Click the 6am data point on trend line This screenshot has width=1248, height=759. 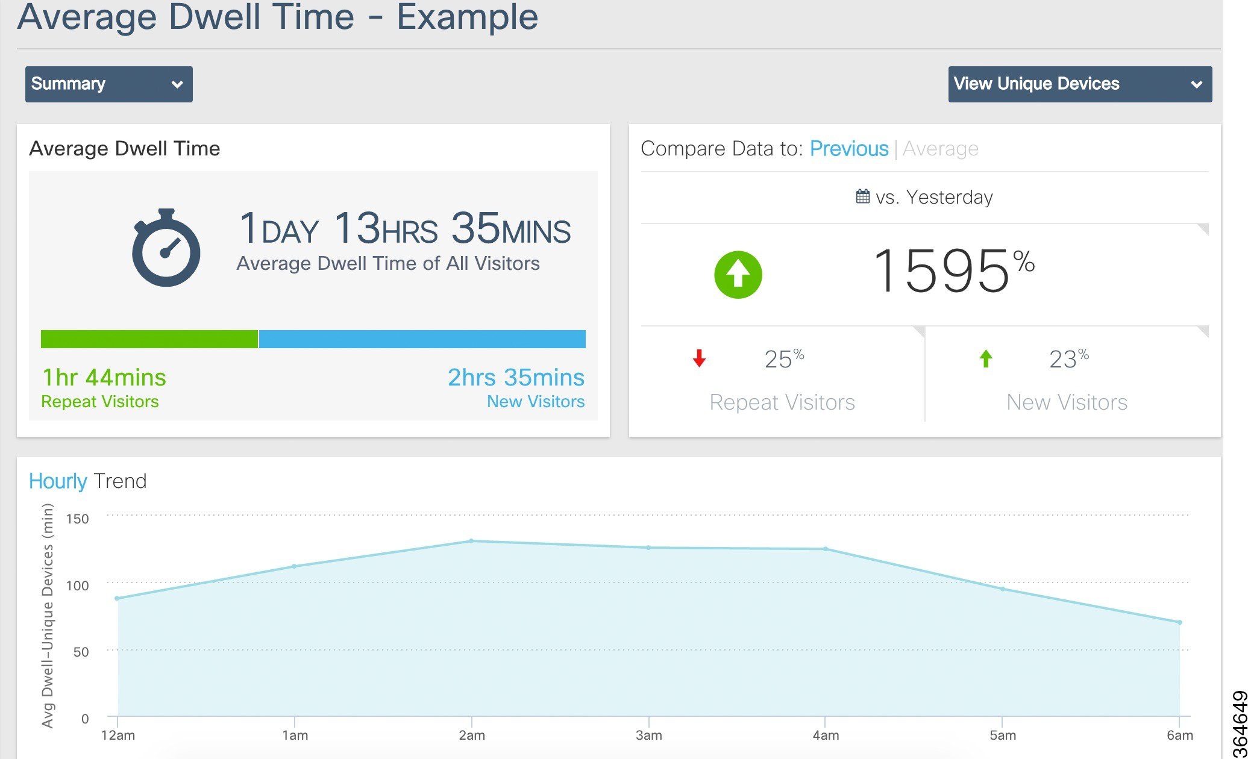coord(1179,622)
